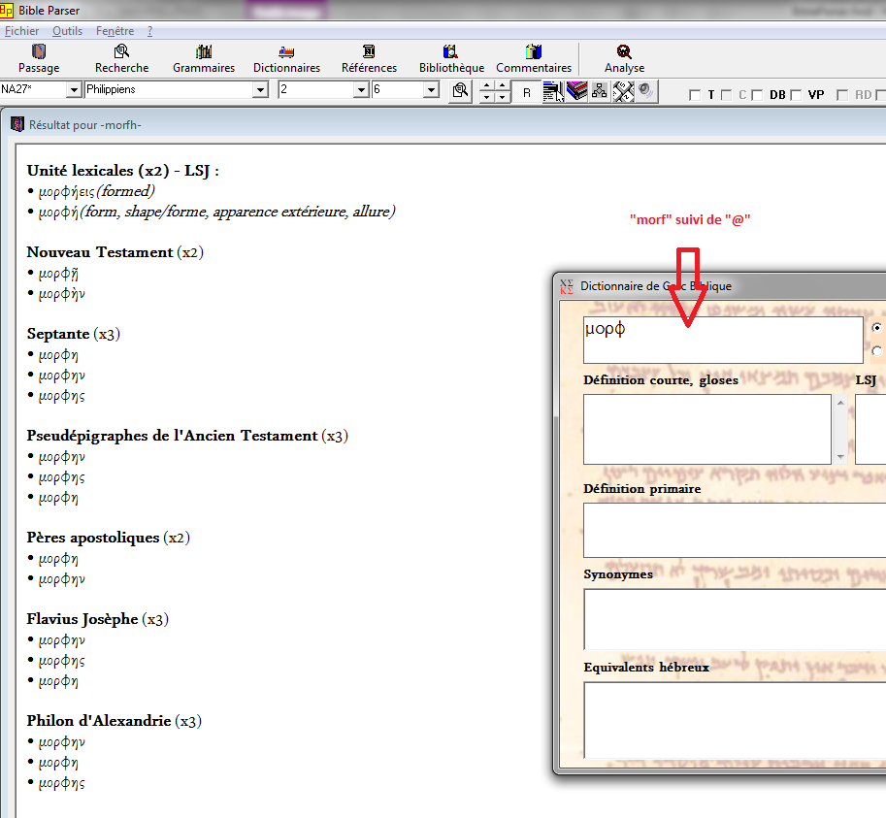
Task: Click the stacked colored books icon
Action: tap(576, 91)
